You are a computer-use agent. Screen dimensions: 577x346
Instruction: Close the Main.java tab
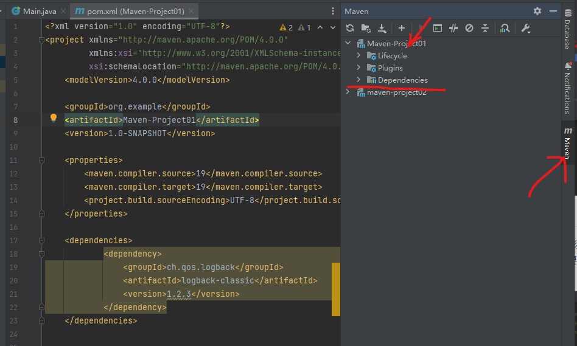[63, 11]
